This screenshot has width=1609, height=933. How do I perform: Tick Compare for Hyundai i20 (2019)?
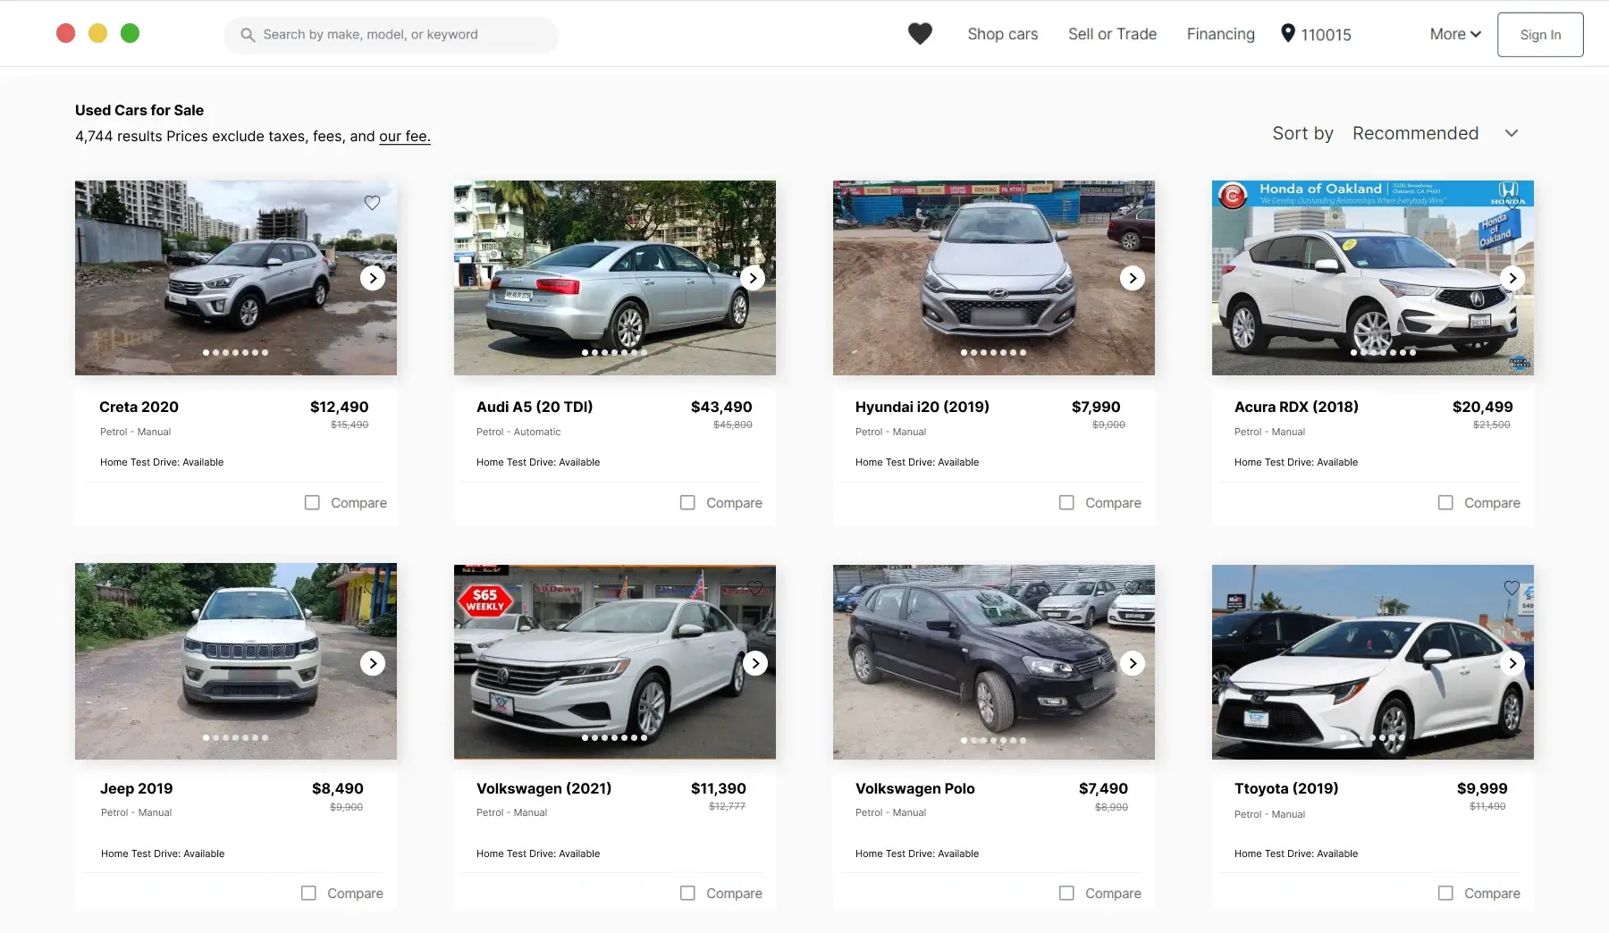click(1066, 503)
